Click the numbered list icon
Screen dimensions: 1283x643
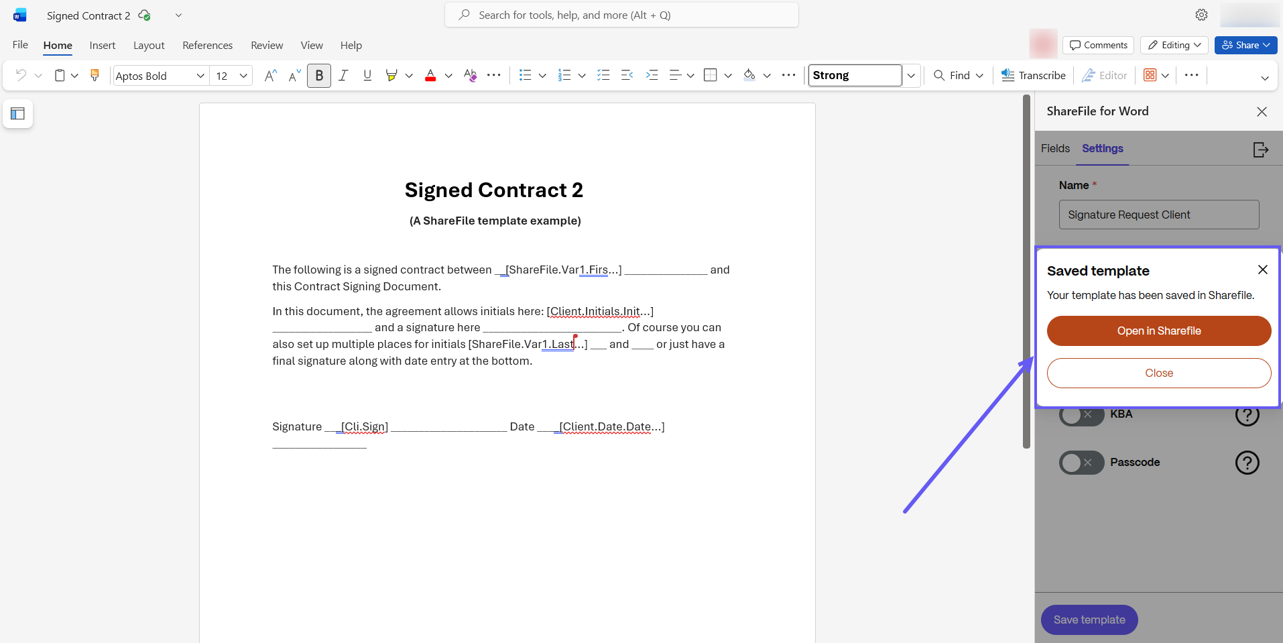point(565,75)
